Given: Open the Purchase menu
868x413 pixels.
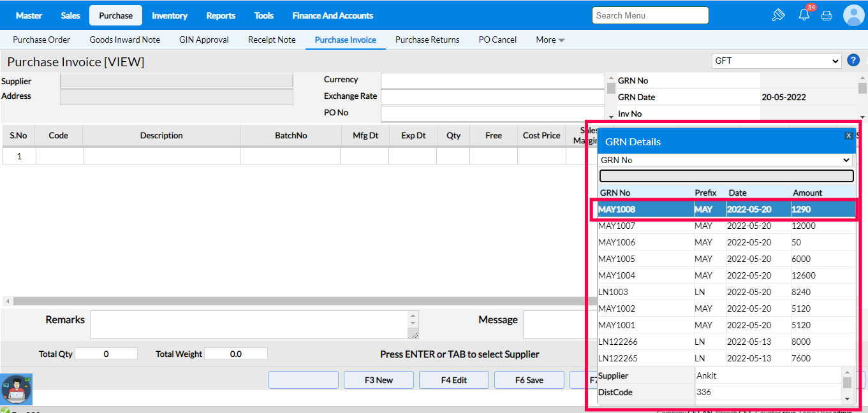Looking at the screenshot, I should click(x=115, y=15).
